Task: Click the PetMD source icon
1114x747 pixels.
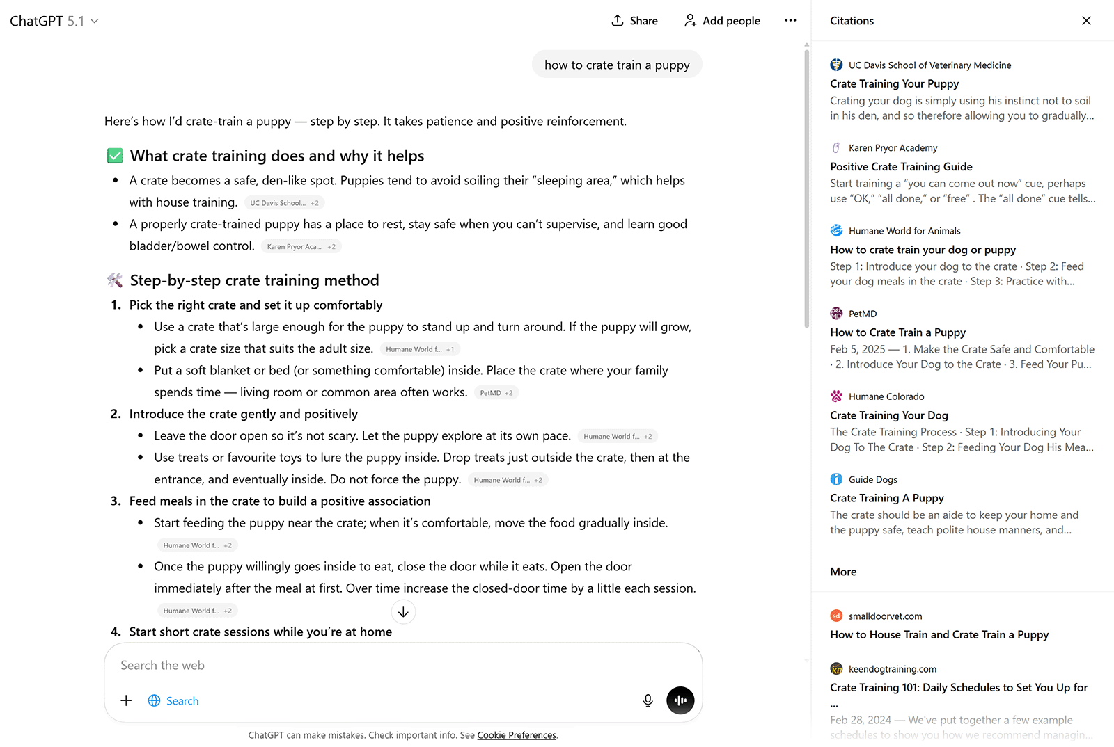Action: pos(835,313)
